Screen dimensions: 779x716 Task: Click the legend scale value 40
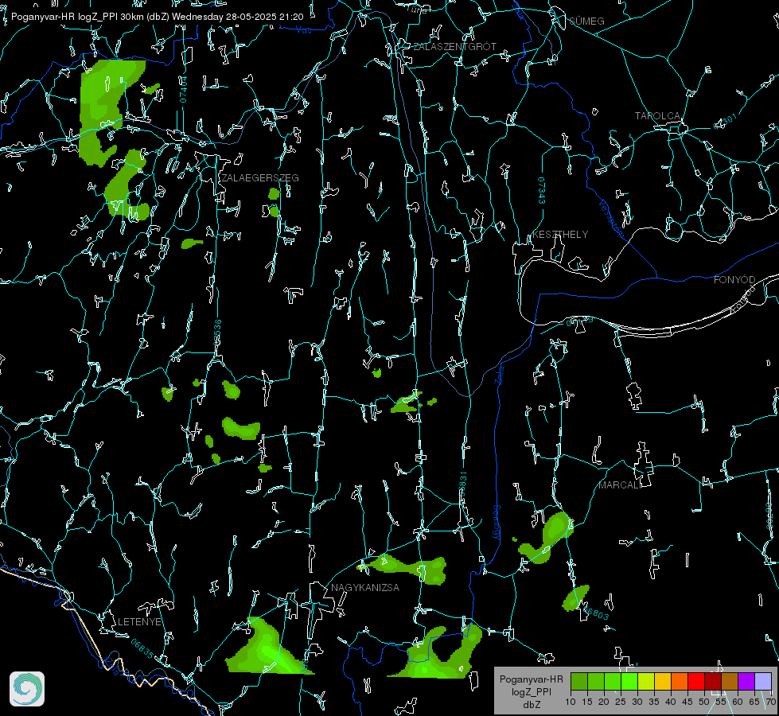click(670, 702)
